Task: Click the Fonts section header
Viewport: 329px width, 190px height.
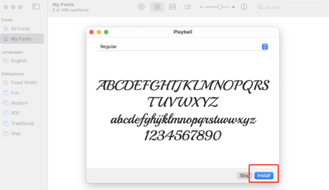Action: click(7, 20)
